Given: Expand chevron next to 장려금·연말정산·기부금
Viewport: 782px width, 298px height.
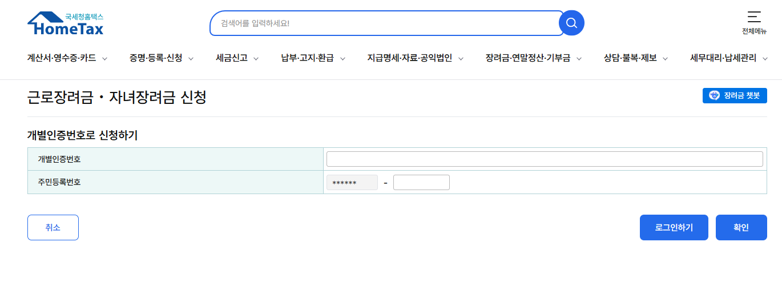Looking at the screenshot, I should 579,58.
